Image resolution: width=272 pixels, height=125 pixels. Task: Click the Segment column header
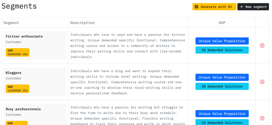(x=11, y=23)
